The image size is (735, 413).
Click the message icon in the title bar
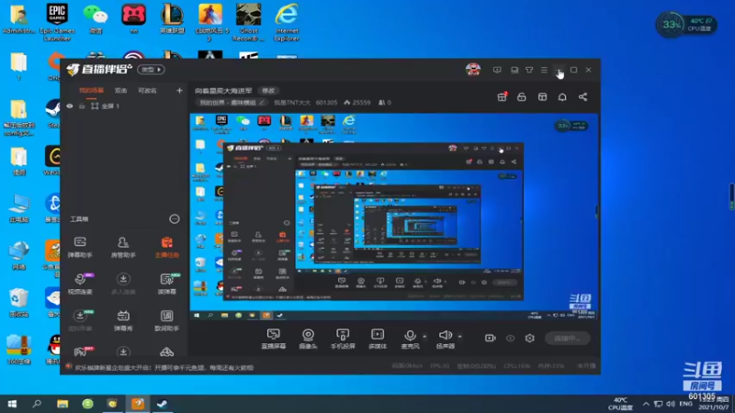point(497,70)
